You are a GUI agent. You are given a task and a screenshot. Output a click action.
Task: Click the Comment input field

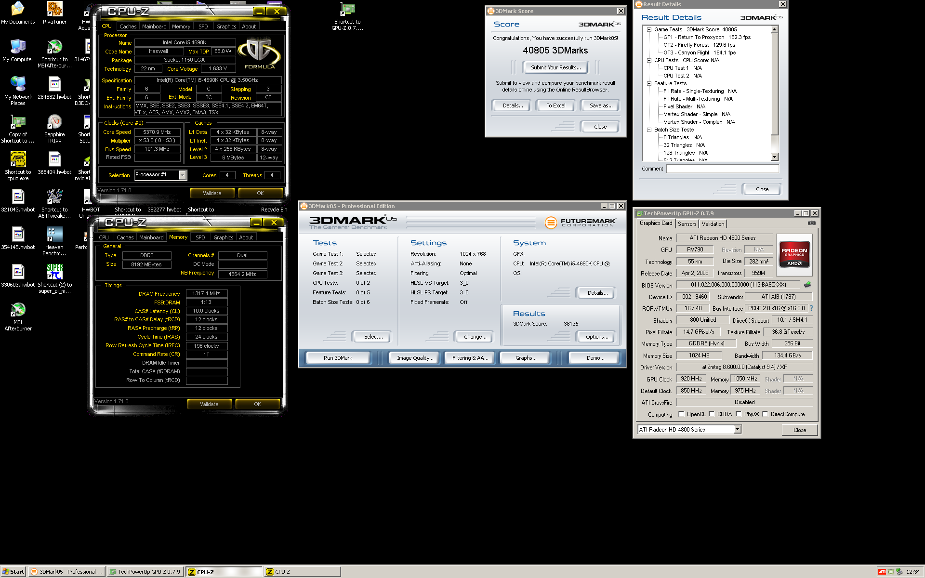(x=723, y=169)
